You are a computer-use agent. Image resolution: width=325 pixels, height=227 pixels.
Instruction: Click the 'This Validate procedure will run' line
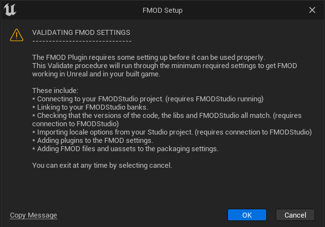[x=165, y=66]
